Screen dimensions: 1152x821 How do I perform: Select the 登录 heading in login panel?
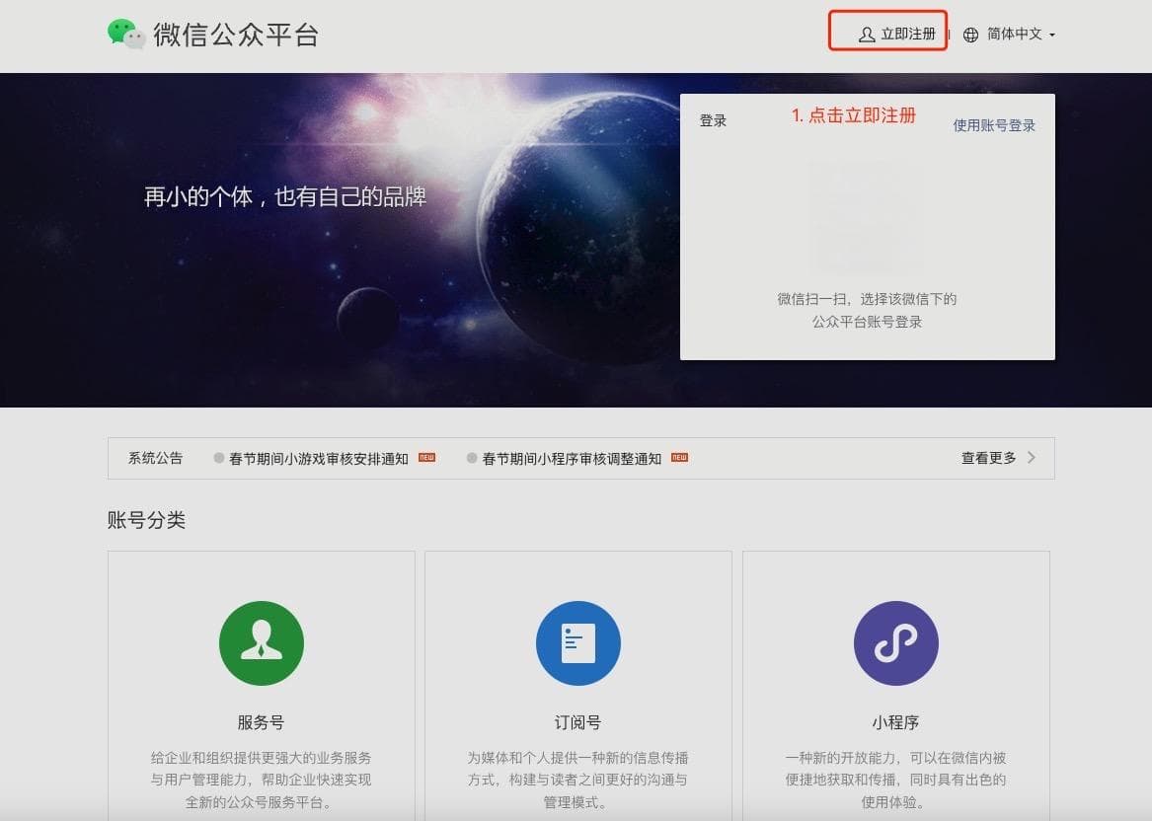[713, 120]
